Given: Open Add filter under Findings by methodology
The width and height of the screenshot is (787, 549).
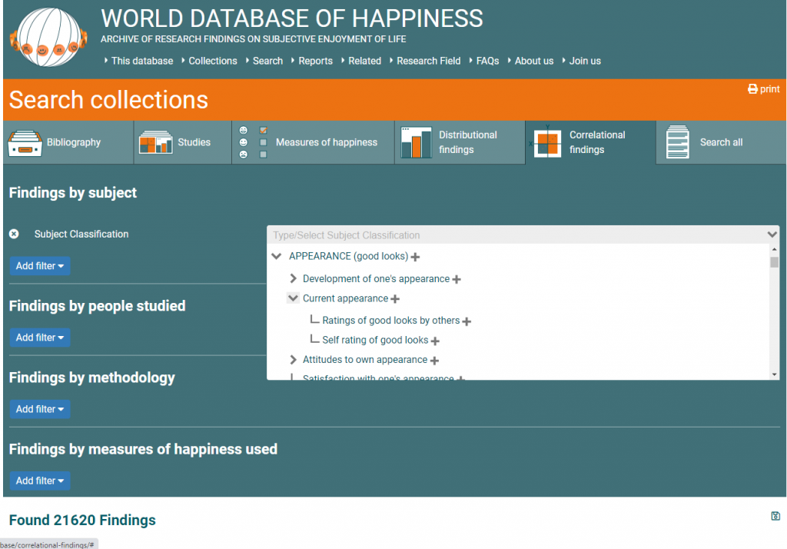Looking at the screenshot, I should pos(40,409).
